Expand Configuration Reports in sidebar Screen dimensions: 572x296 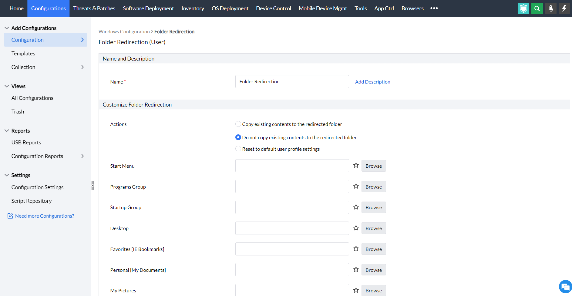tap(82, 156)
